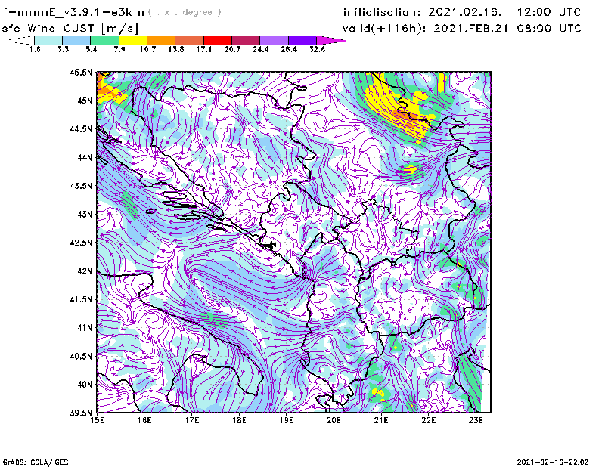Click the 23E longitude label

point(476,420)
